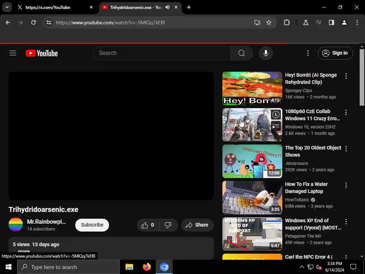Expand the description with ...more
This screenshot has width=365, height=274.
24,251
